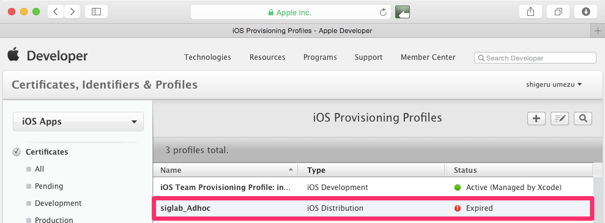Go forward with the Safari forward arrow
605x223 pixels.
coord(72,12)
